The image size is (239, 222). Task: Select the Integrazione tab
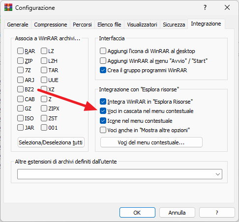[x=206, y=24]
